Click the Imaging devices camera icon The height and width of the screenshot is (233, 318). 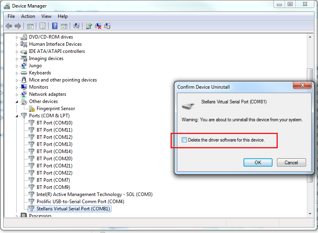(24, 58)
